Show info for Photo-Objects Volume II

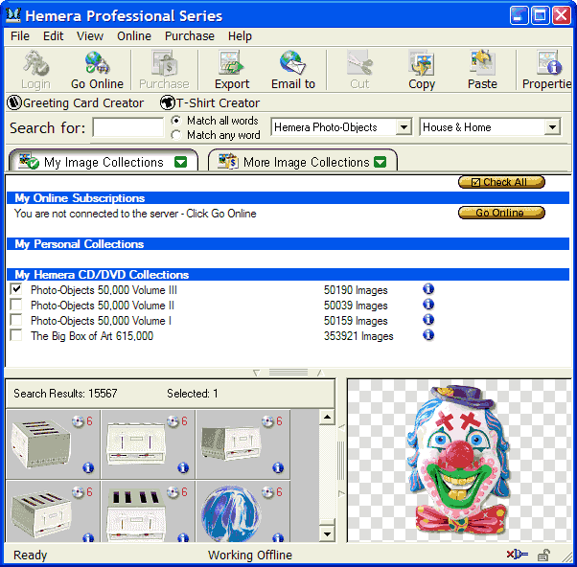click(428, 305)
